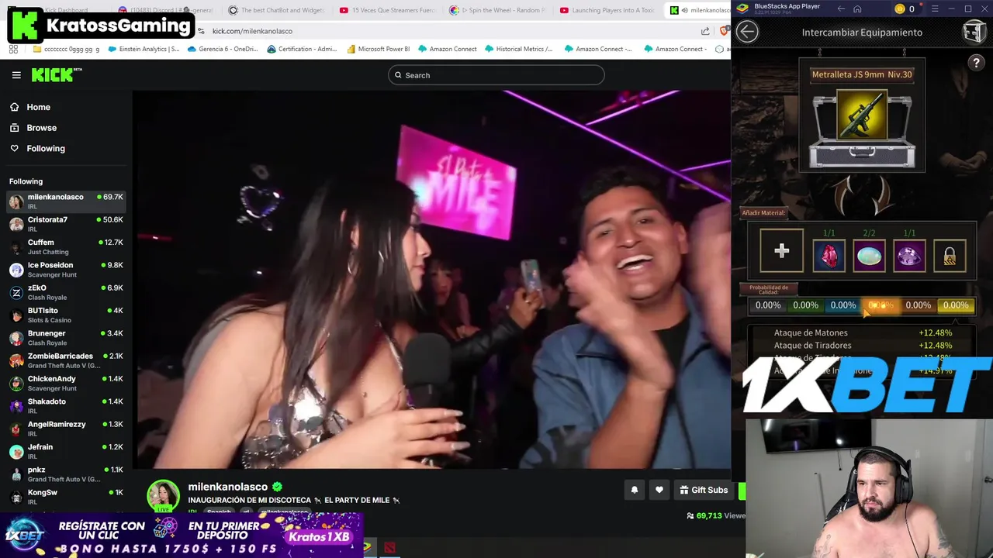Screen dimensions: 993x558
Task: Click the Gift Subs button
Action: 704,490
